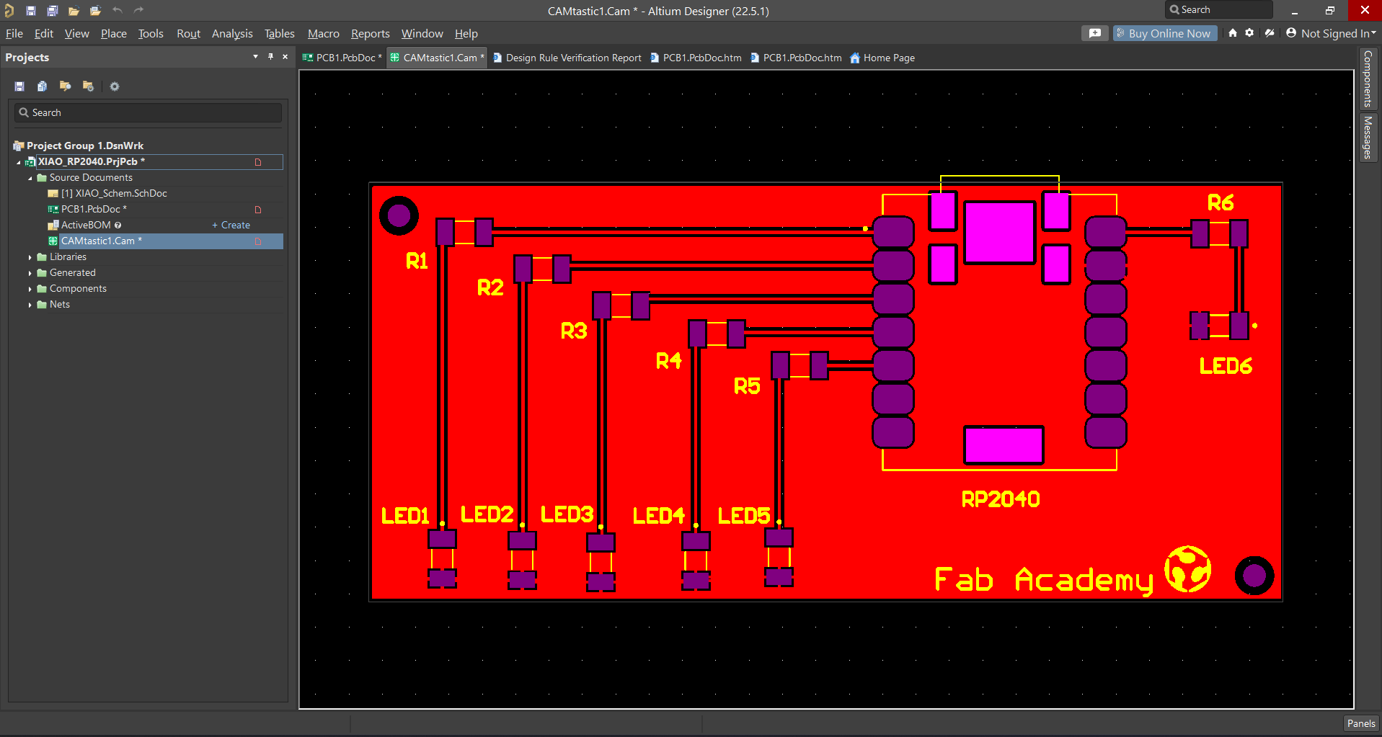Select Project Group 1.DsnWrk in tree

click(85, 146)
